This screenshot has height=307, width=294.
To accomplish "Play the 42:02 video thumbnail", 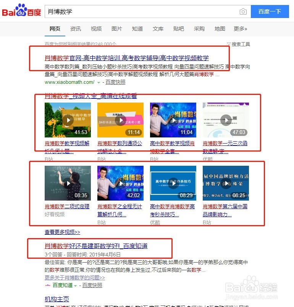I will coord(120,183).
